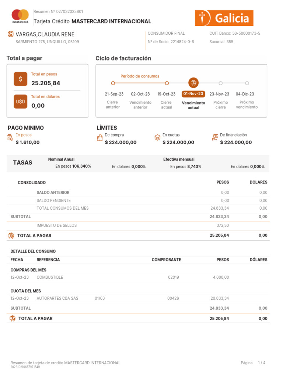
Task: Click the COMPROBANTE column header
Action: click(x=166, y=260)
